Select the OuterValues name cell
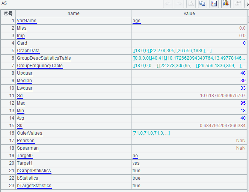This screenshot has width=249, height=192. (73, 133)
